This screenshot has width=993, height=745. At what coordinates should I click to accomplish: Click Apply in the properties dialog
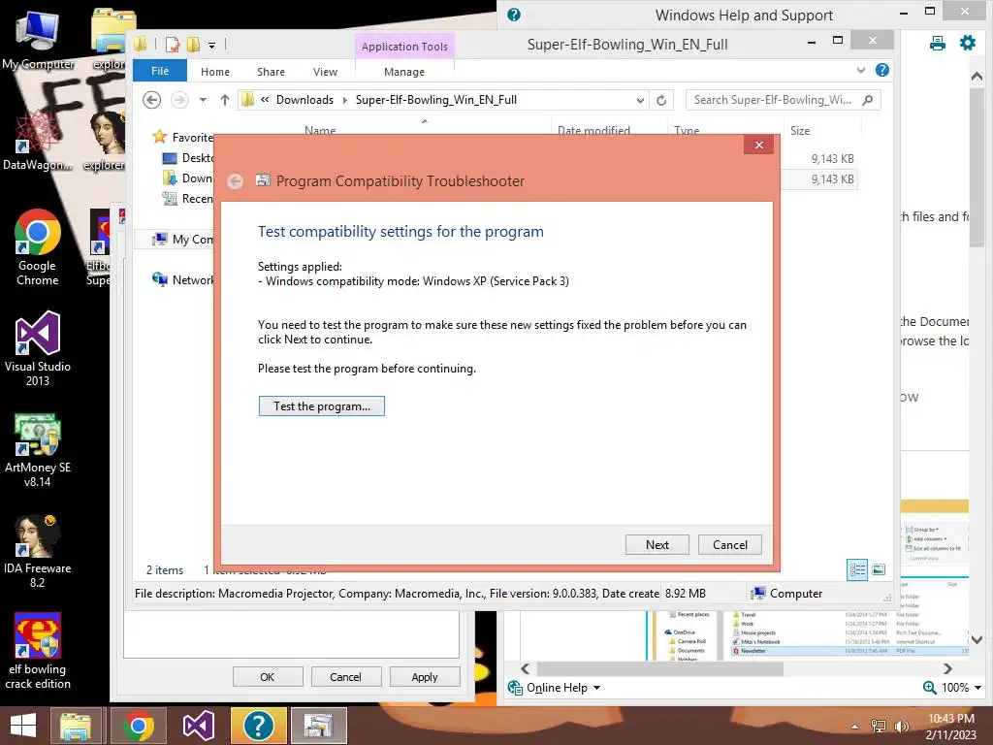click(x=425, y=676)
